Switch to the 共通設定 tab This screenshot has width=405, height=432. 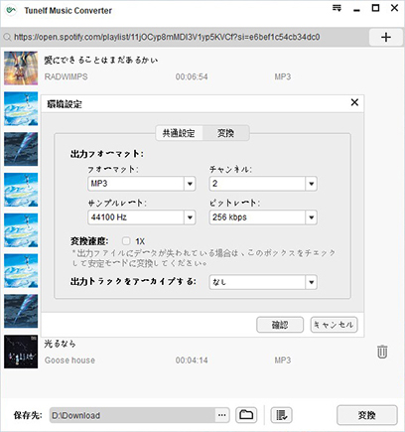[179, 133]
